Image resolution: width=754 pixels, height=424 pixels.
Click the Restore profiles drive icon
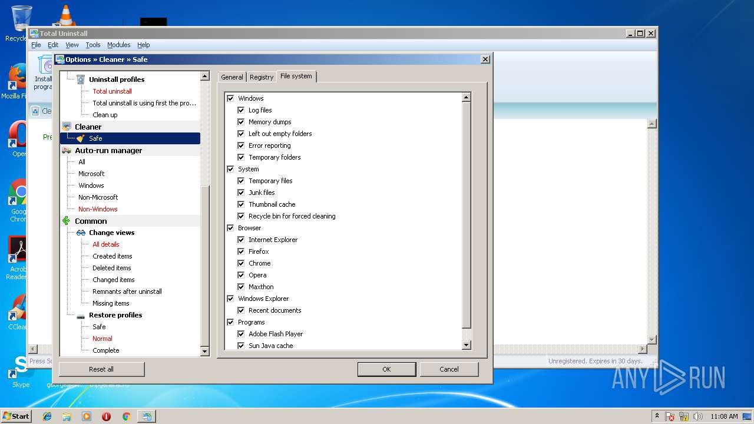(x=81, y=315)
